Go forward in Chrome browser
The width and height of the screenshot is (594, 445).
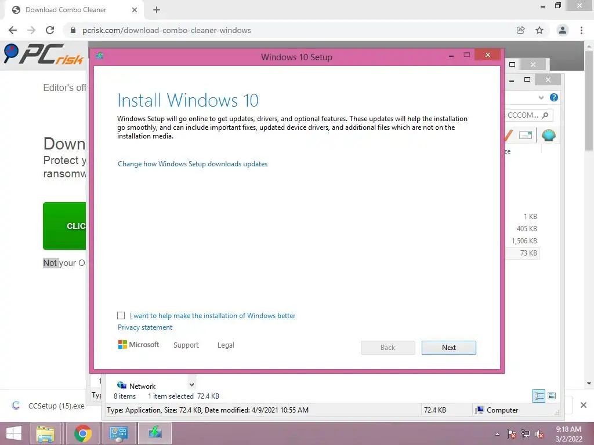coord(31,30)
